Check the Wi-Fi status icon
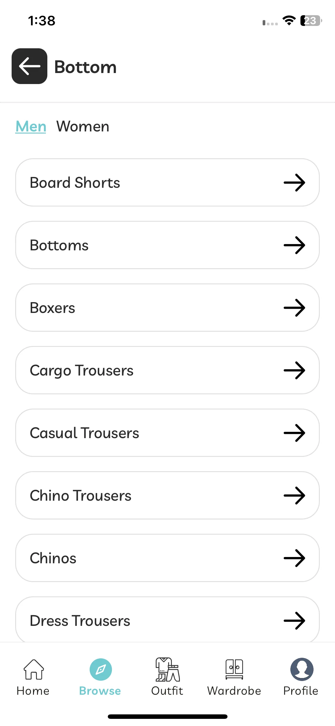 289,21
